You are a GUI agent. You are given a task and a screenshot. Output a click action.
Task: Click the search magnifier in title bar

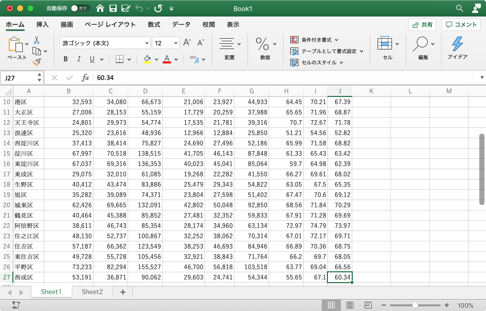(x=459, y=8)
